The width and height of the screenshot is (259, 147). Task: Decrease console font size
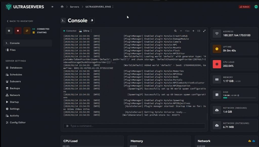pyautogui.click(x=181, y=31)
